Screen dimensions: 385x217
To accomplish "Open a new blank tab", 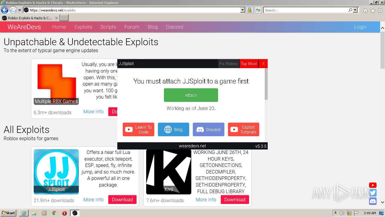I will pyautogui.click(x=64, y=18).
